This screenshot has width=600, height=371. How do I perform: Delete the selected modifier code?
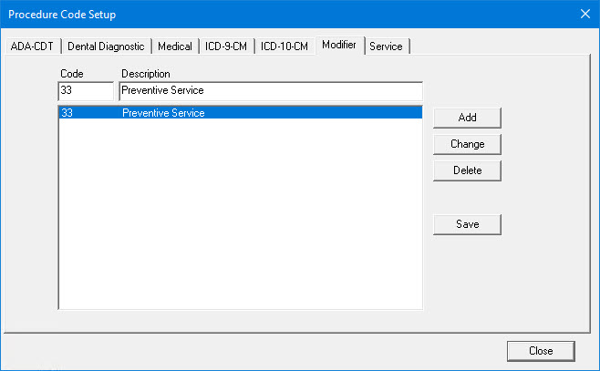tap(467, 170)
